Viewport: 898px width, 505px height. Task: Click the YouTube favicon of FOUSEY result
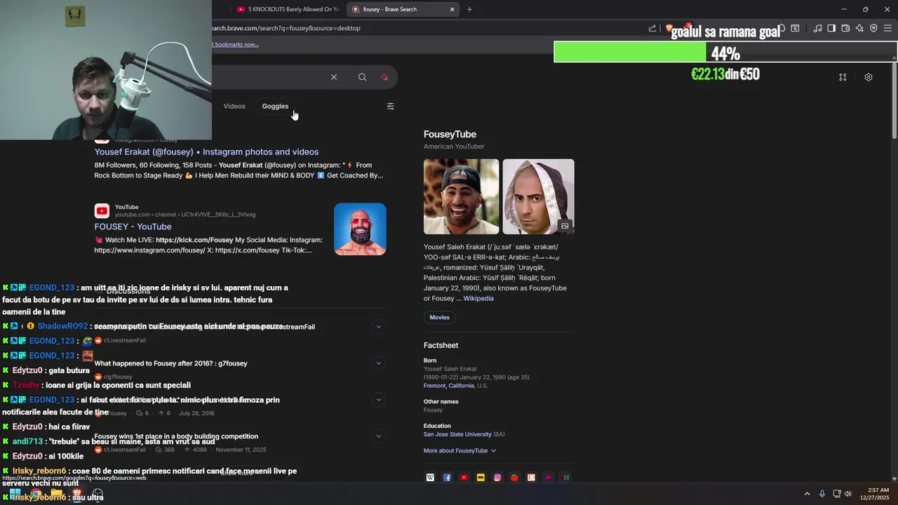click(102, 210)
